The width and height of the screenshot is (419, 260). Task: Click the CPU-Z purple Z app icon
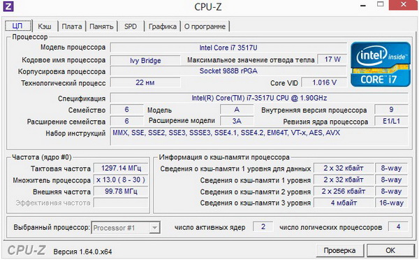click(8, 6)
